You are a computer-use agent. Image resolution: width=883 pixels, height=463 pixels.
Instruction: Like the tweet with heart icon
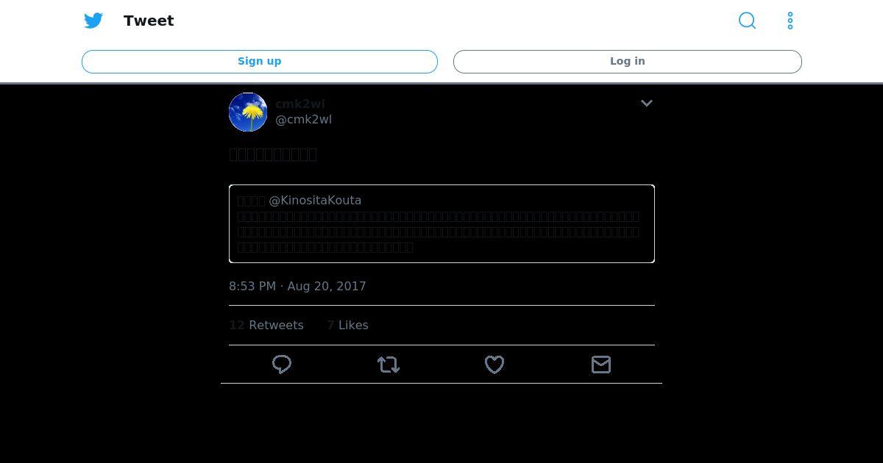coord(494,365)
